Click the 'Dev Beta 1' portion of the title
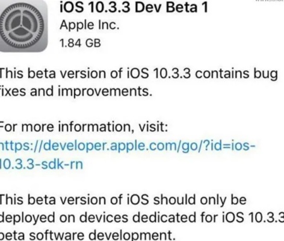 tap(171, 7)
